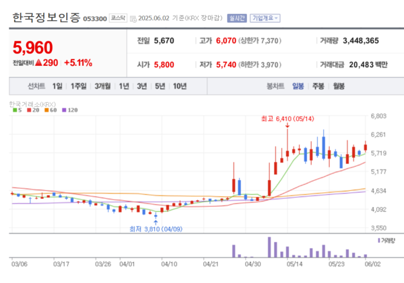Click the 최저 3,810 (04/09) marker
The image size is (404, 283).
point(156,229)
